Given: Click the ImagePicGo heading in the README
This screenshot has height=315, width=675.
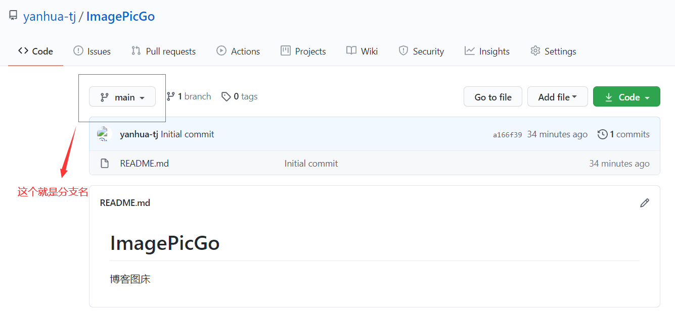Looking at the screenshot, I should 165,243.
